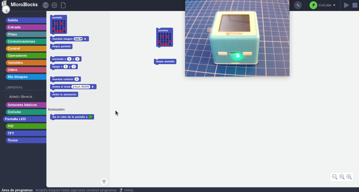359x192 pixels.
Task: Click the green screen color swatch
Action: [x=90, y=117]
